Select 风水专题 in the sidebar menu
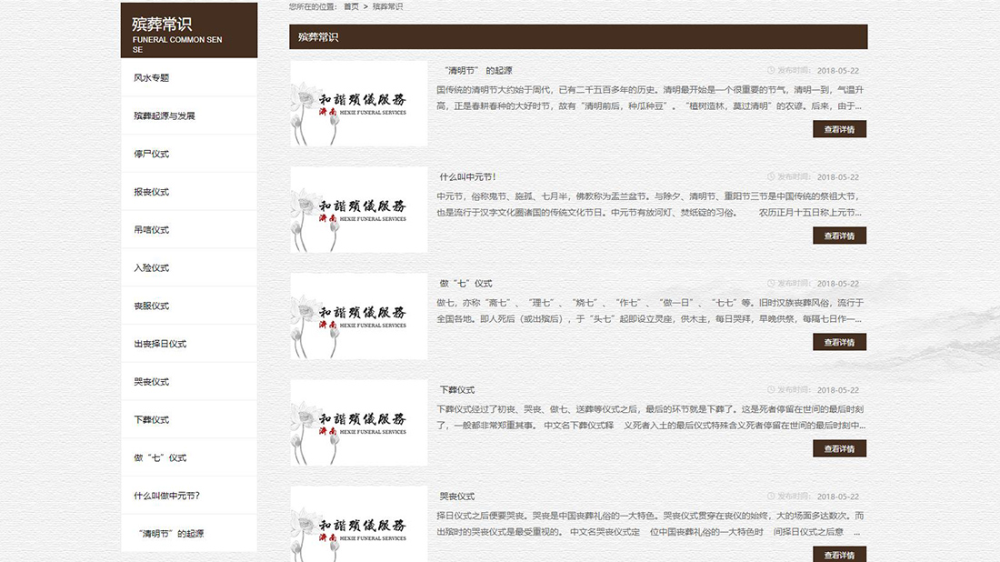This screenshot has width=1000, height=562. tap(154, 77)
